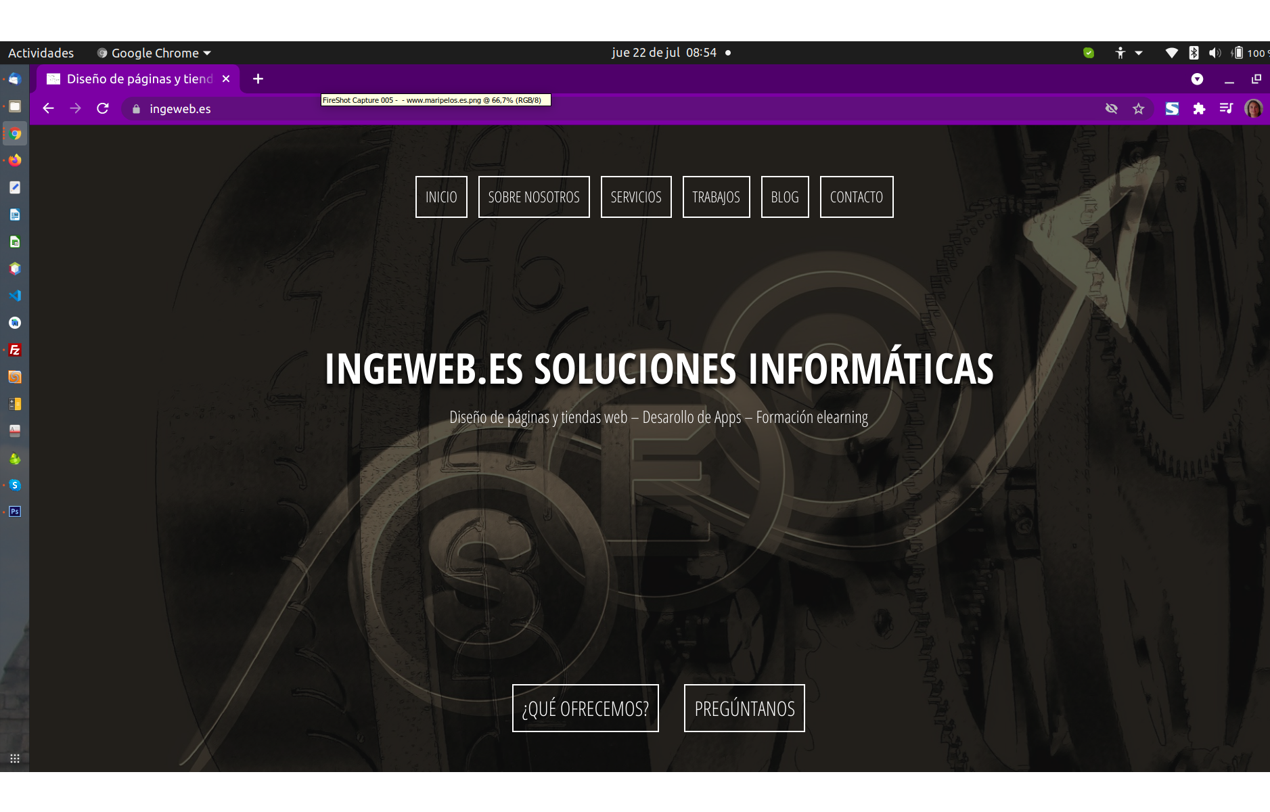Open TRABAJOS in the site navigation
1270x812 pixels.
click(716, 197)
